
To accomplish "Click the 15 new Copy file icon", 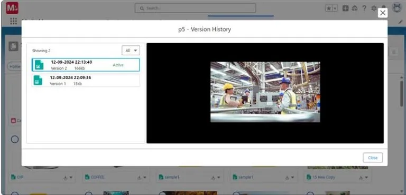I will pyautogui.click(x=309, y=177).
